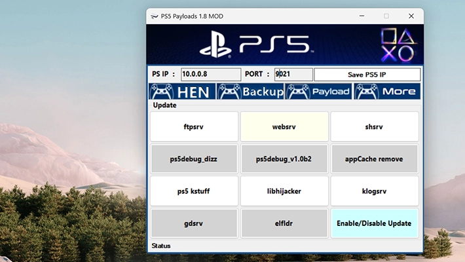Send the shsrv payload

(375, 126)
